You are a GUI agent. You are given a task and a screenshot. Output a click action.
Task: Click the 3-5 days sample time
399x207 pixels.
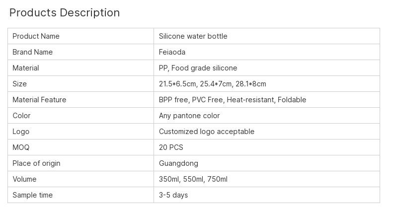point(173,195)
